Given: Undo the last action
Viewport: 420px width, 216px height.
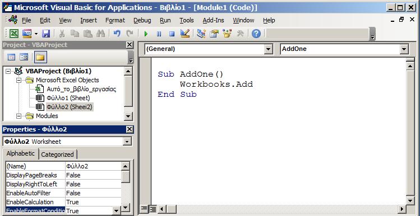Looking at the screenshot, I should [x=117, y=34].
